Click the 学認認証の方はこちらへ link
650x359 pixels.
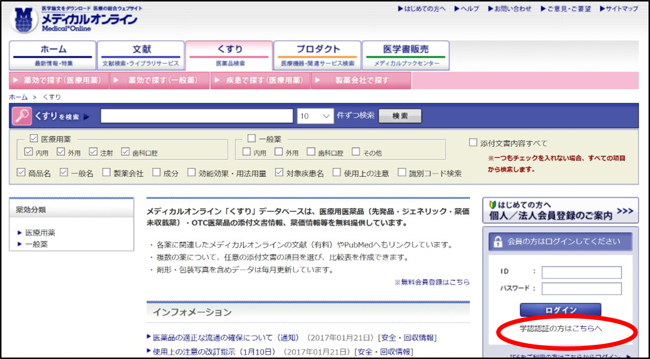pos(561,329)
